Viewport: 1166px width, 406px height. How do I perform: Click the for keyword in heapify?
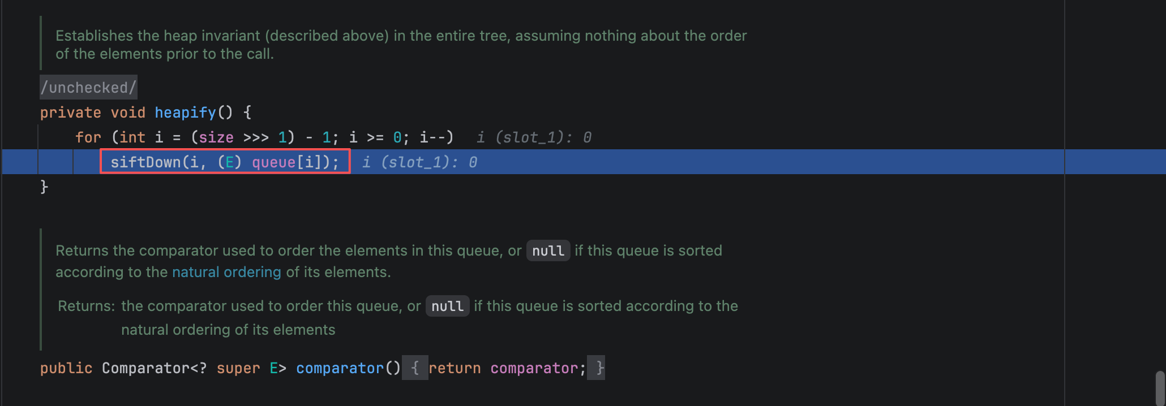pos(88,137)
